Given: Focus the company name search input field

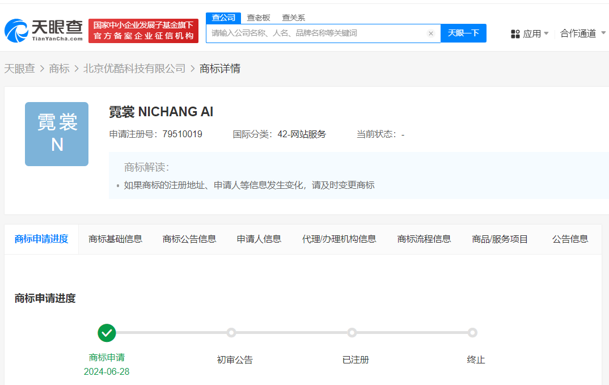Looking at the screenshot, I should [318, 33].
